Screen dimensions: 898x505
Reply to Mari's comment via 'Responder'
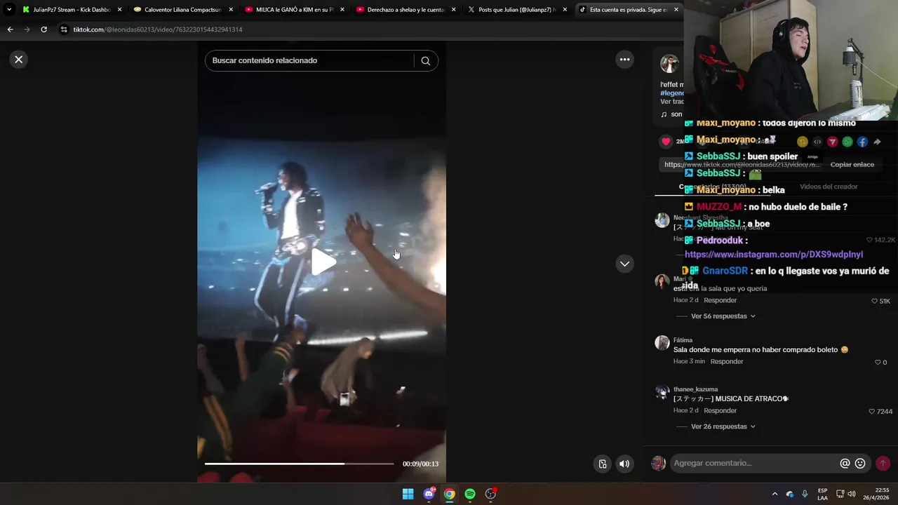coord(720,300)
